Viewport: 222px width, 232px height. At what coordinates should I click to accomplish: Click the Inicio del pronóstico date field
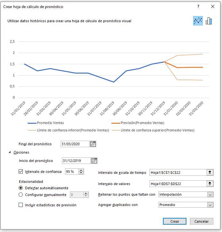[x=76, y=161]
